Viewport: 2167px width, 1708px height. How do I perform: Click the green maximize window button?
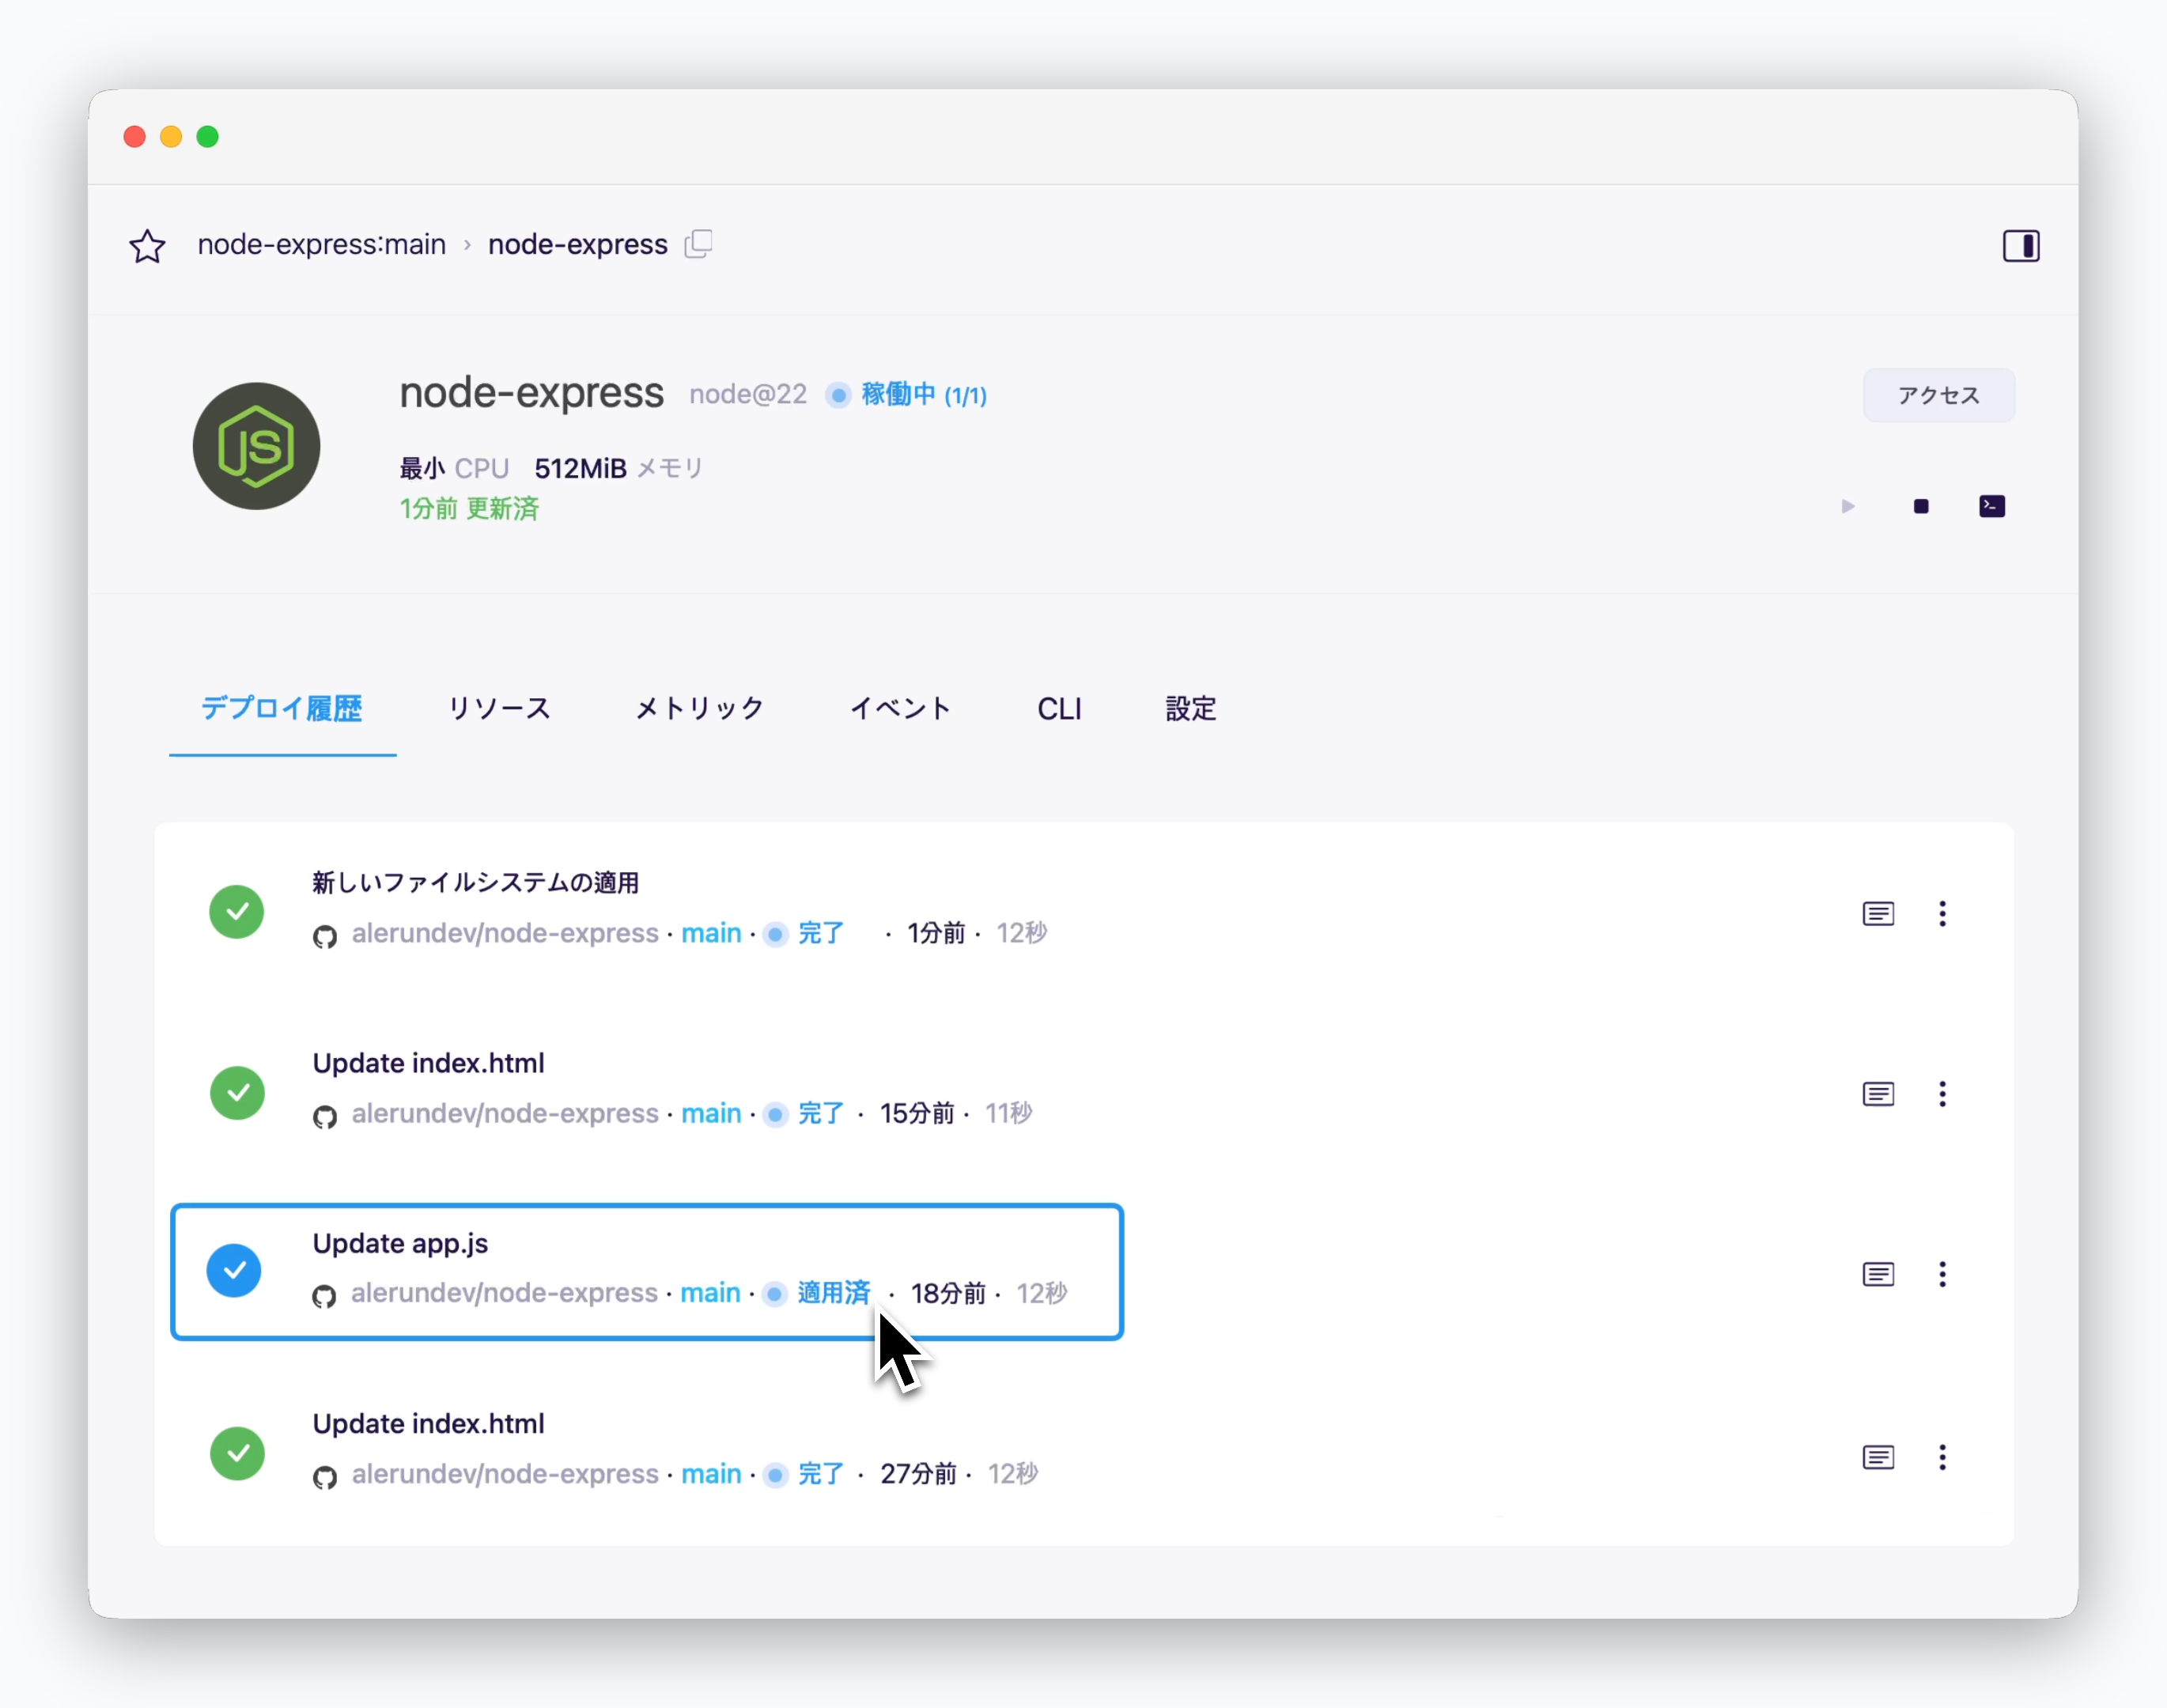click(x=207, y=137)
